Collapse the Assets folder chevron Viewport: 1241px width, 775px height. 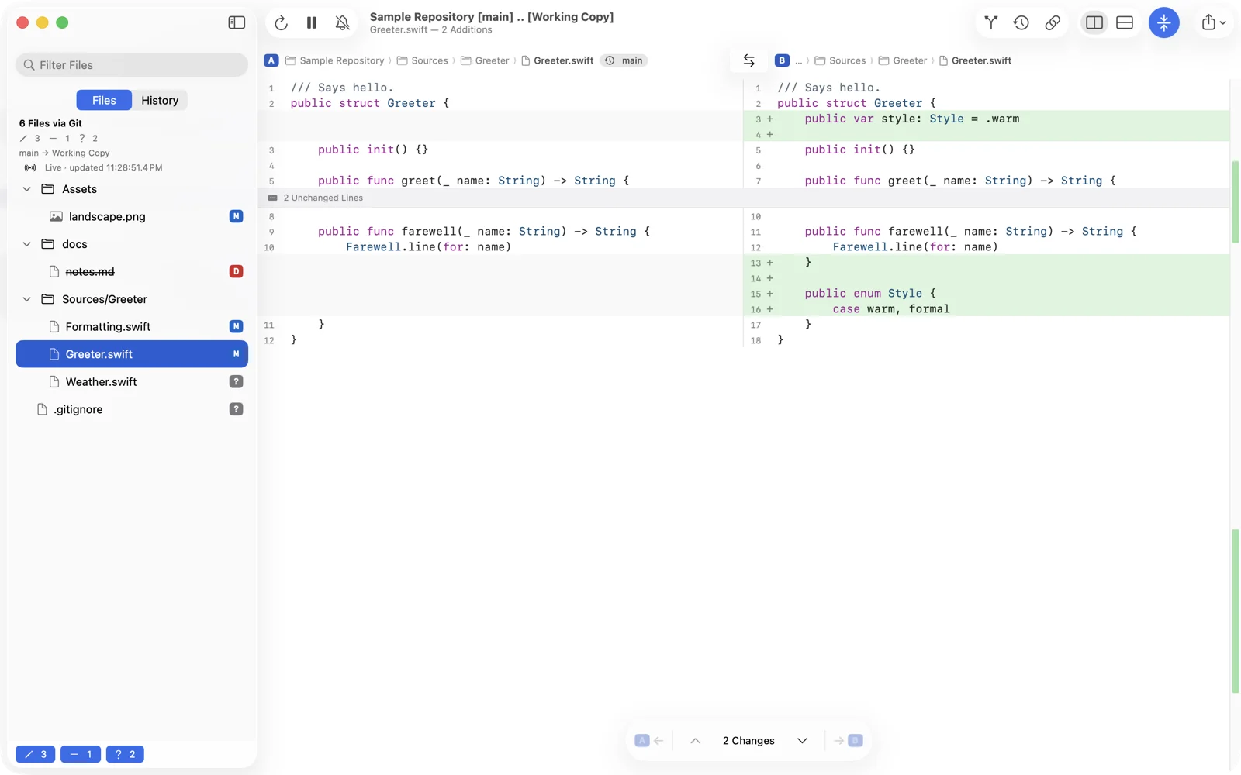pyautogui.click(x=27, y=189)
